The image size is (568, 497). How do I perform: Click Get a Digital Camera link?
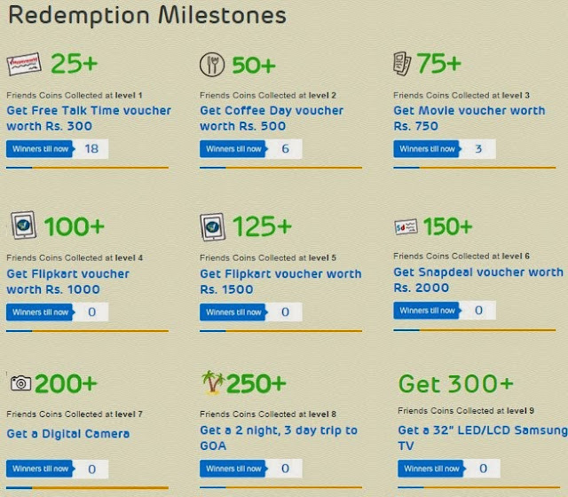click(68, 434)
